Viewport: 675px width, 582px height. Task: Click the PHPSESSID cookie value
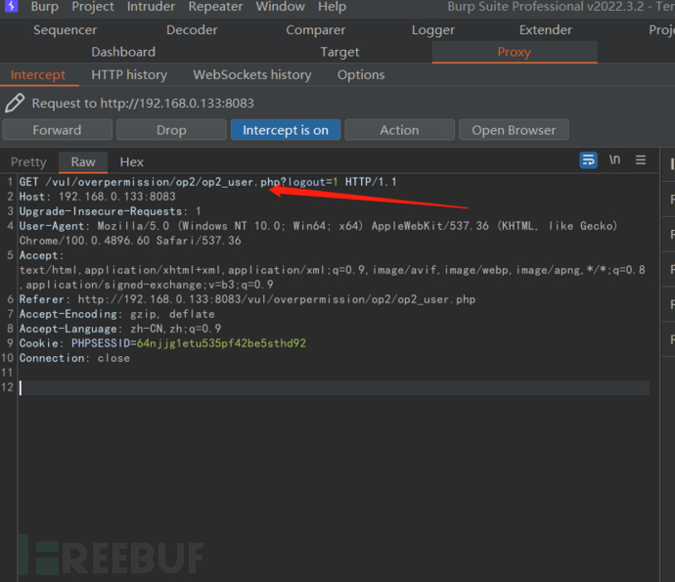[221, 343]
